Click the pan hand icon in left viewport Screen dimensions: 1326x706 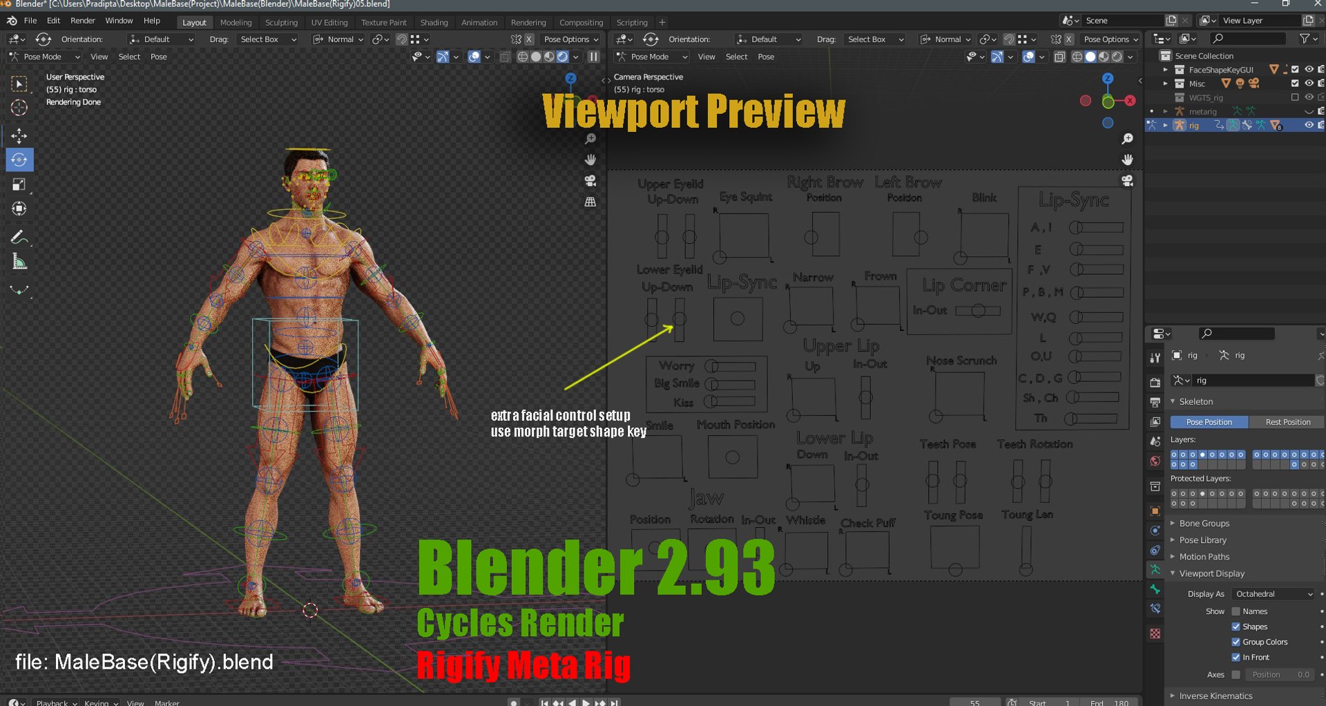590,160
